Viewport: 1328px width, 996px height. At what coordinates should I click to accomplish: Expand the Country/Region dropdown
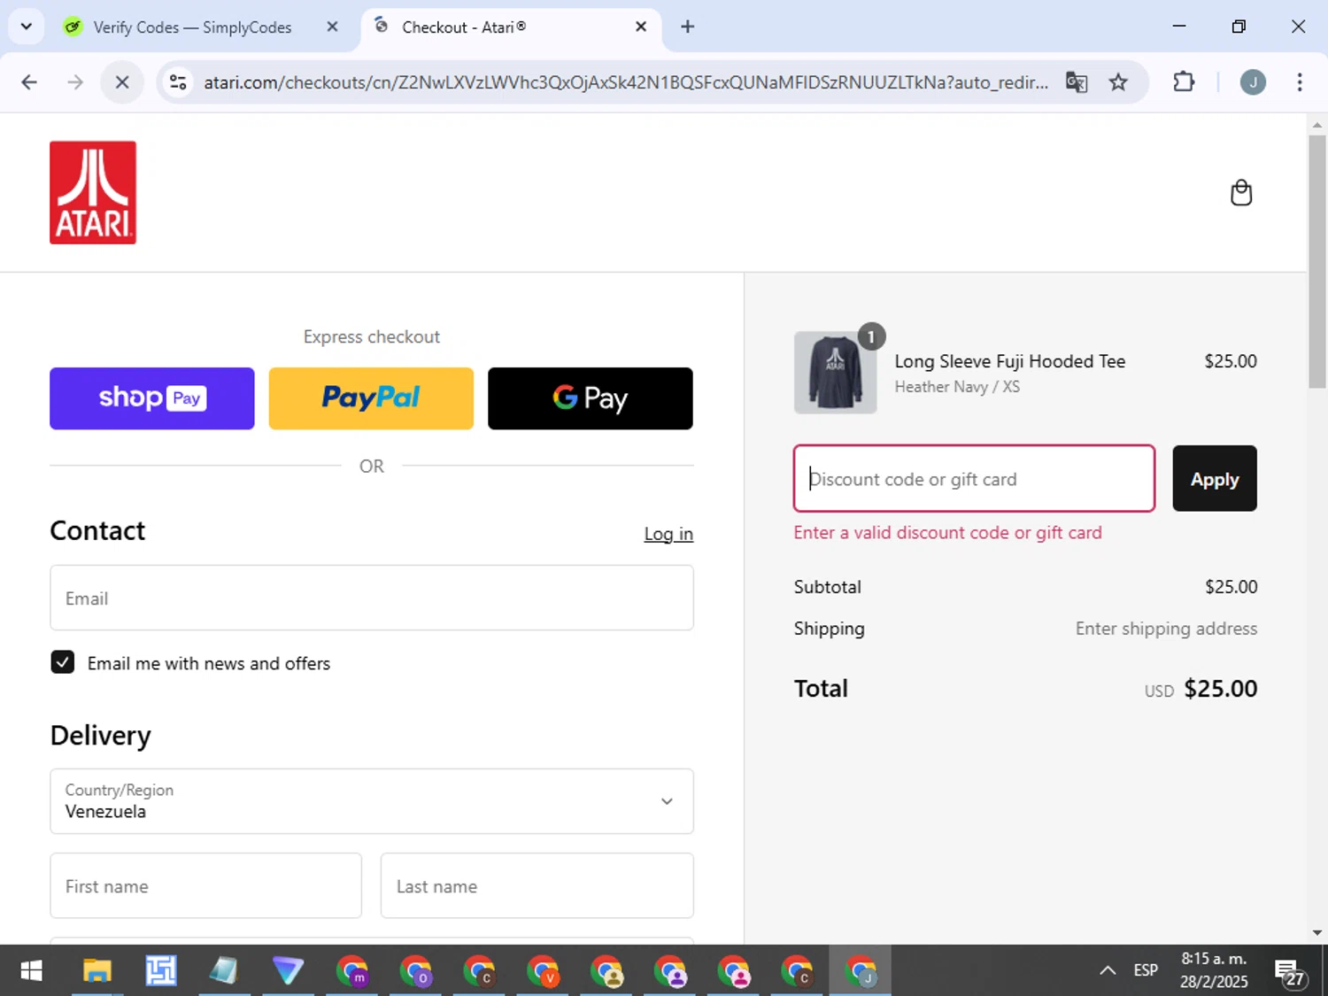pos(372,801)
